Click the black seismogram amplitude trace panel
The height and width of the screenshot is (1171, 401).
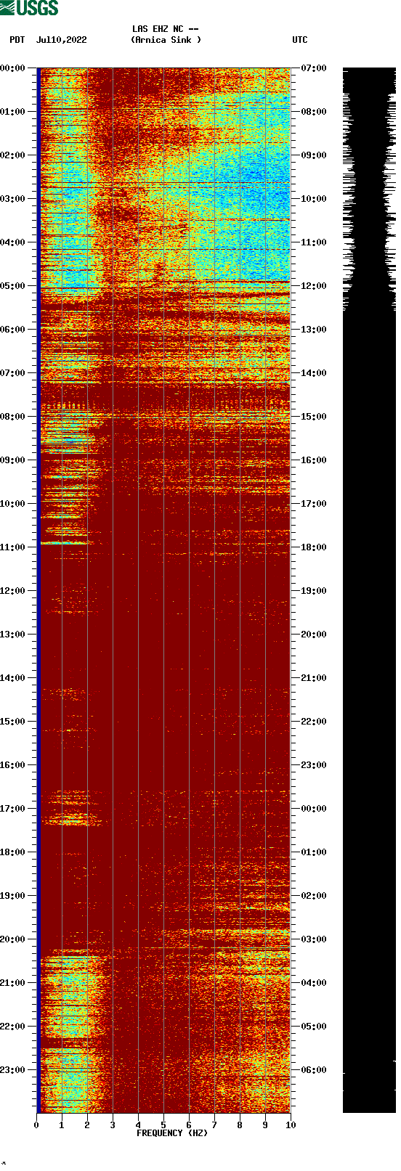pyautogui.click(x=369, y=590)
